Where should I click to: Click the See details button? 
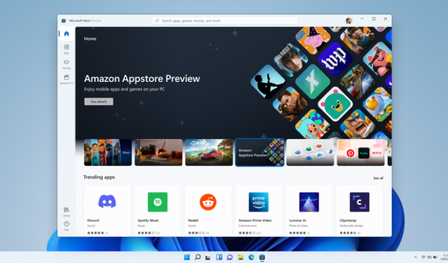pyautogui.click(x=98, y=102)
